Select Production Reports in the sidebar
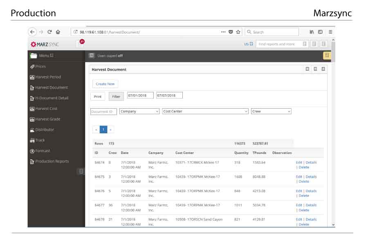This screenshot has width=368, height=245. (x=52, y=161)
